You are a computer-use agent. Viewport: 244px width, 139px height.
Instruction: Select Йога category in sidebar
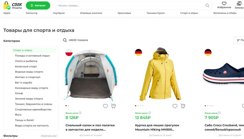(18, 115)
